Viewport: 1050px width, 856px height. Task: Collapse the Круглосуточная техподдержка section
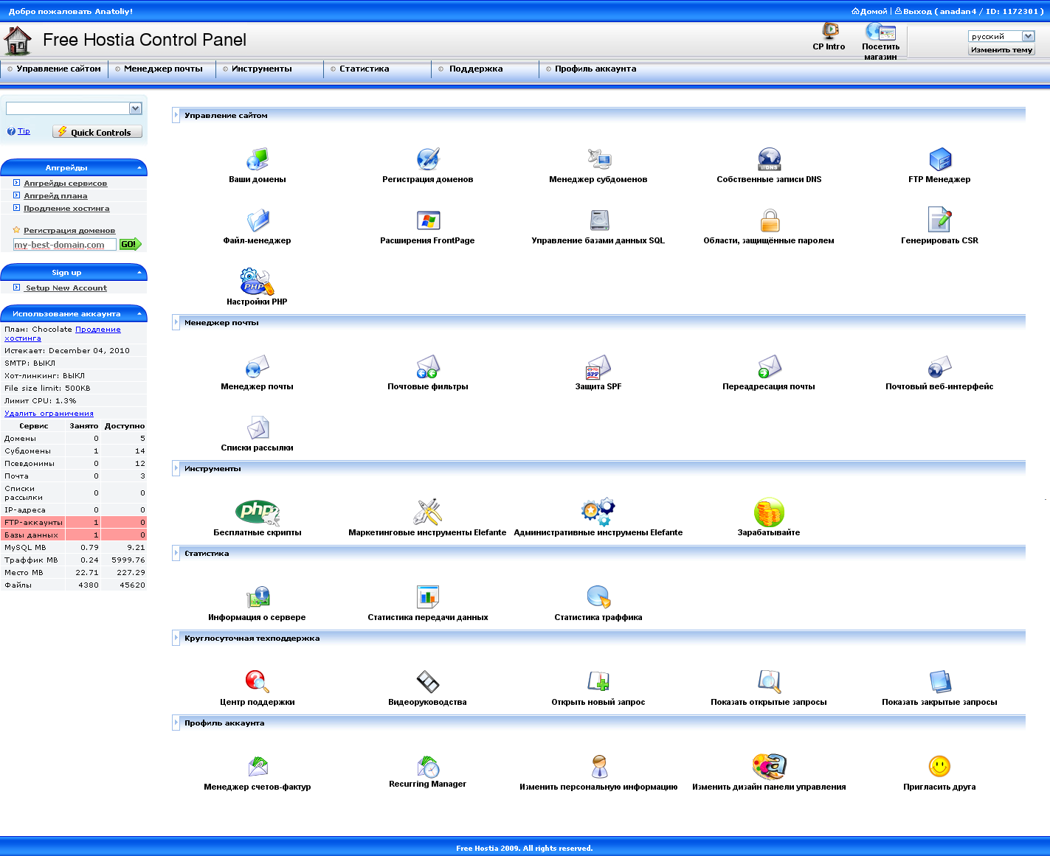[176, 638]
